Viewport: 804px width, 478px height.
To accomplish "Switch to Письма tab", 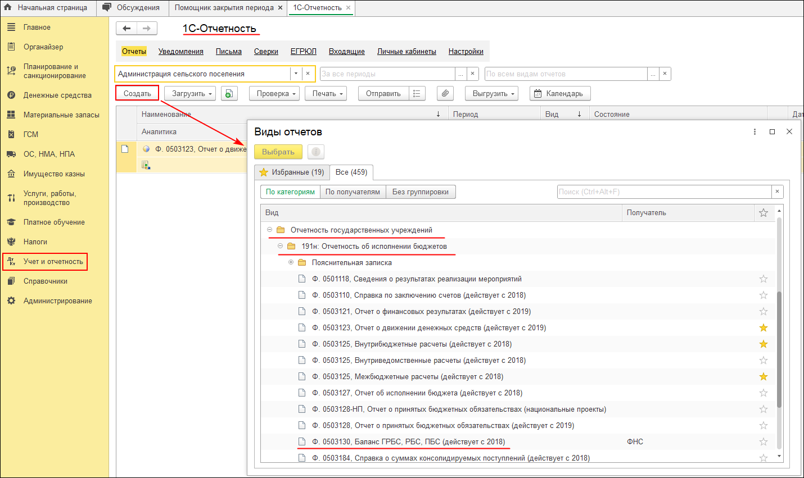I will click(229, 51).
